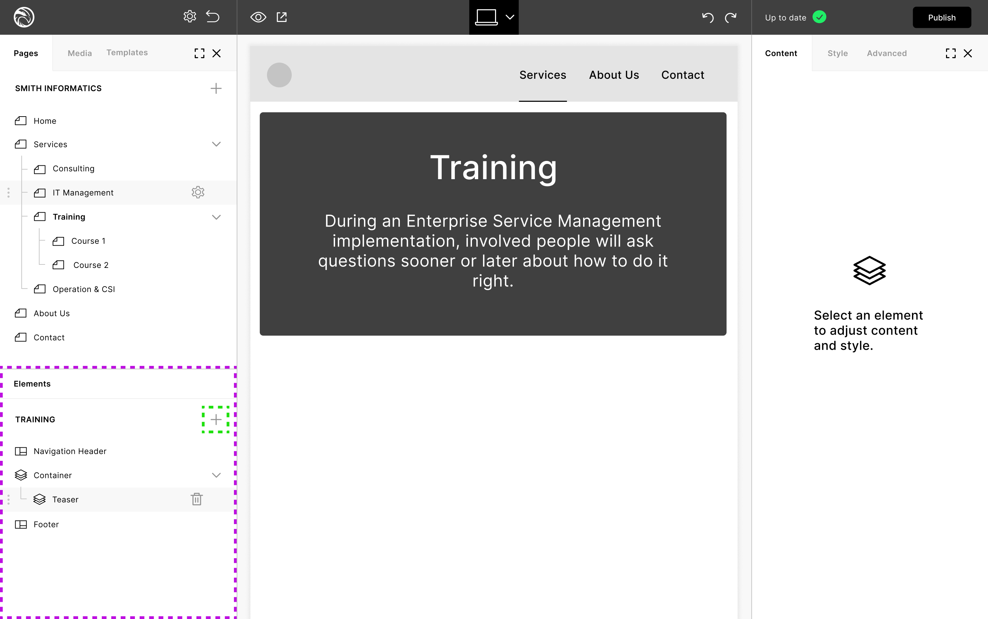
Task: Click the Publish button
Action: tap(941, 18)
